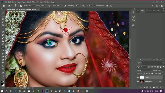Screen dimensions: 165x93
Task: Select the Frame tool
Action: point(3,28)
